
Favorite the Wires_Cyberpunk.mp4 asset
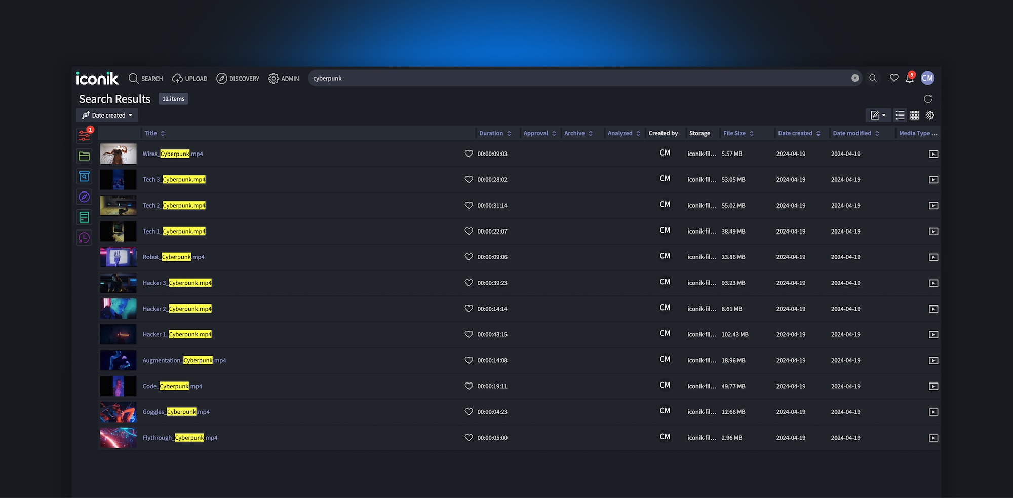point(469,154)
